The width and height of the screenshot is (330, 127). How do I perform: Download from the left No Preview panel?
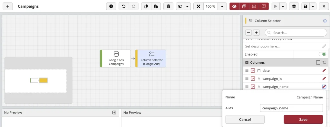point(114,113)
